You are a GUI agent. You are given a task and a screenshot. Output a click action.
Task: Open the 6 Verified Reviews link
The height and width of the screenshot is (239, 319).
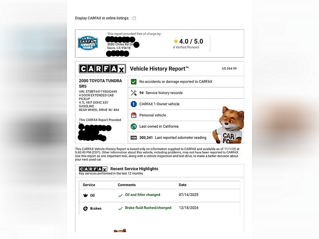click(186, 47)
